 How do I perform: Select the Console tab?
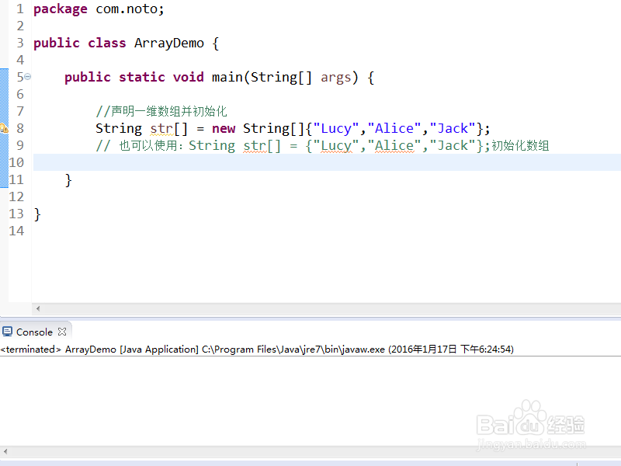[34, 332]
